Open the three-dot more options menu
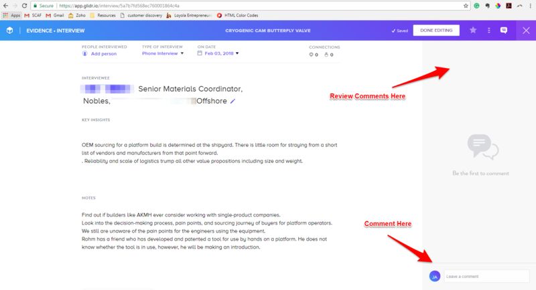Screen dimensions: 536x290 tap(489, 30)
